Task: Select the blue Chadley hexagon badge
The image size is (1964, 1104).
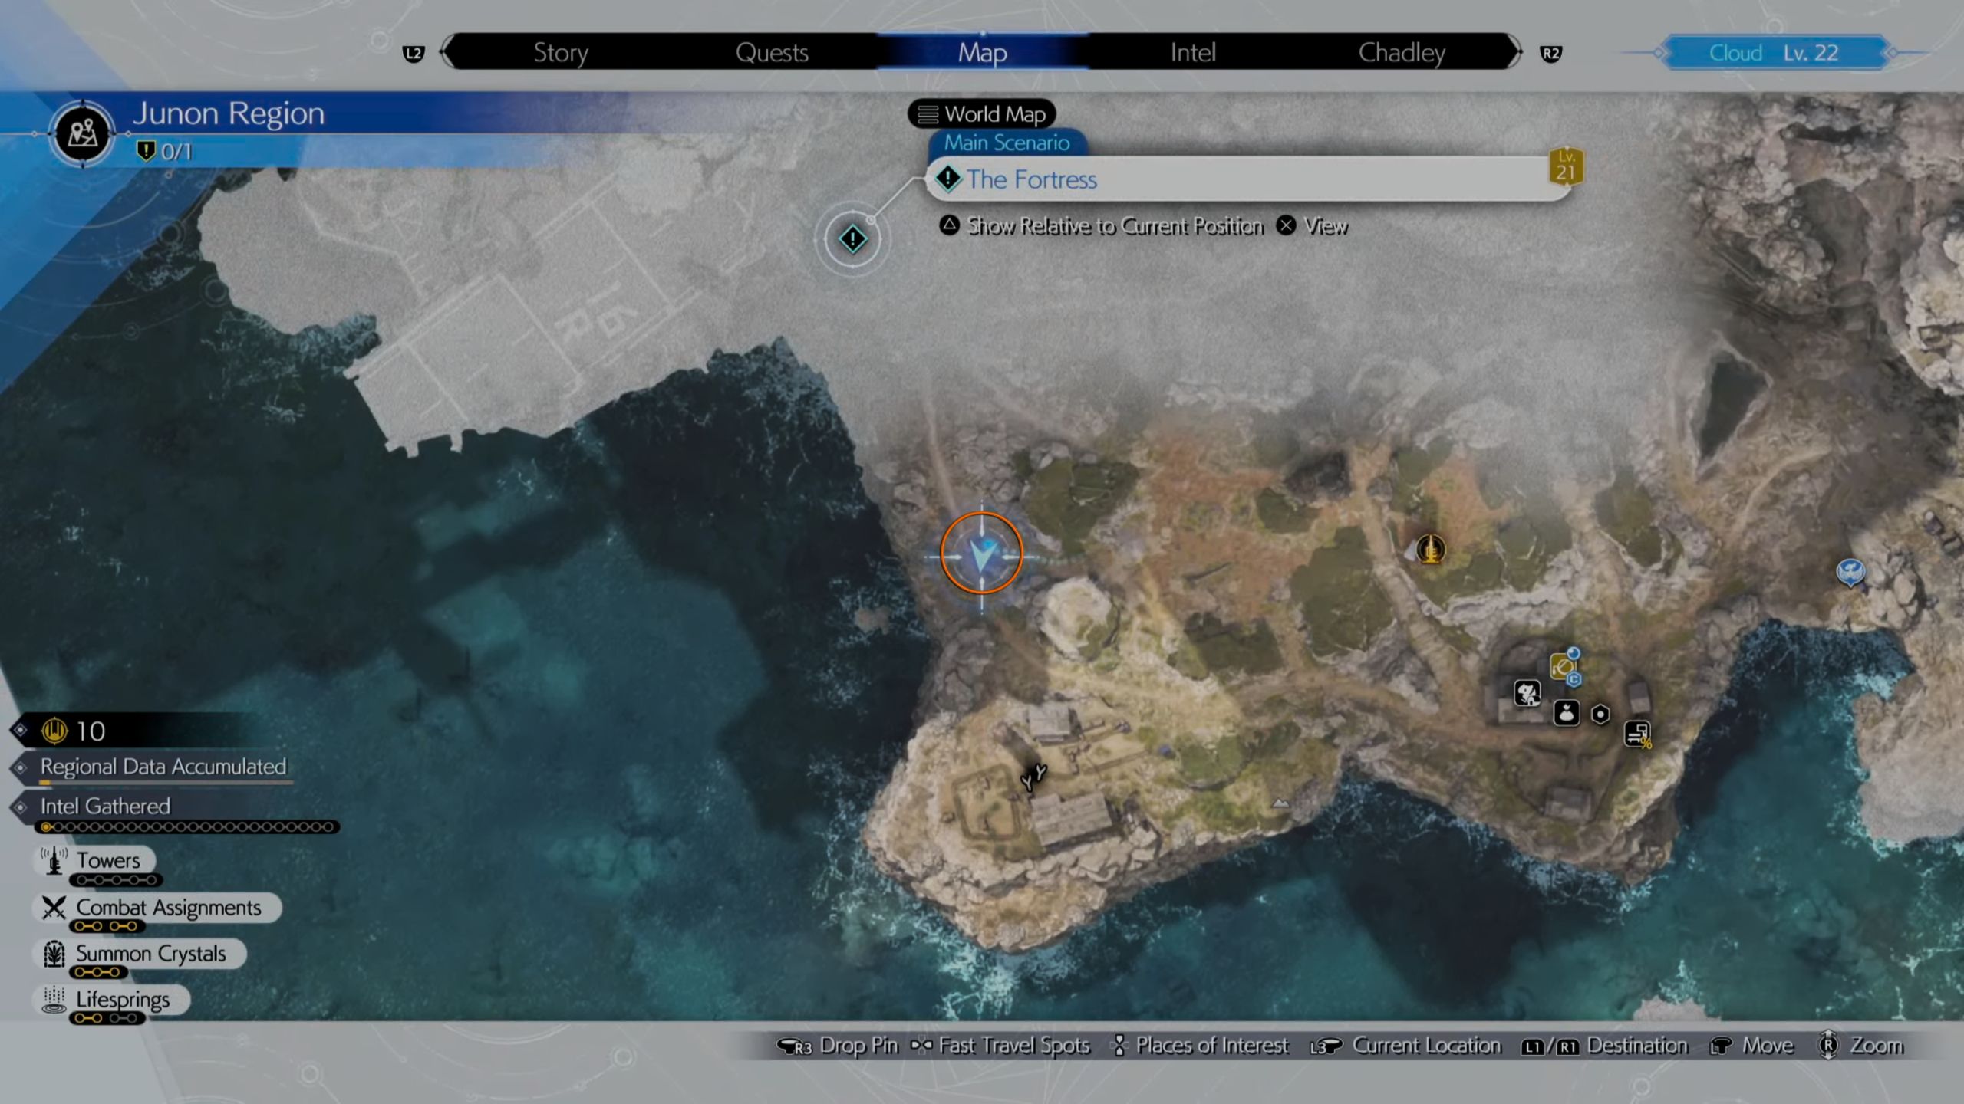Action: (x=1574, y=679)
